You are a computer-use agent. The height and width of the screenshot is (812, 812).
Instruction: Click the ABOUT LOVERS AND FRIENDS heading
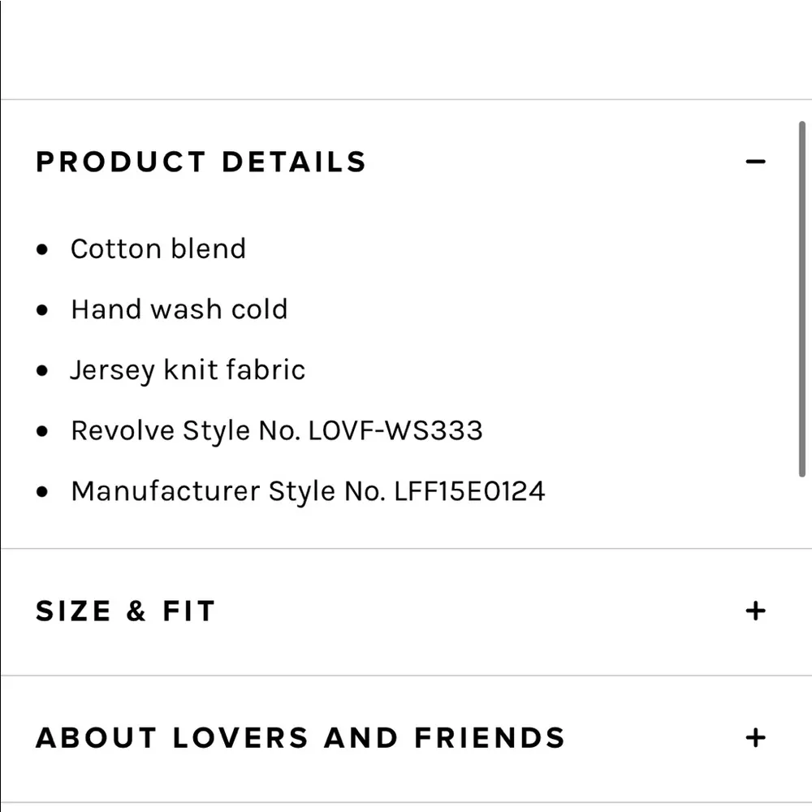tap(300, 737)
